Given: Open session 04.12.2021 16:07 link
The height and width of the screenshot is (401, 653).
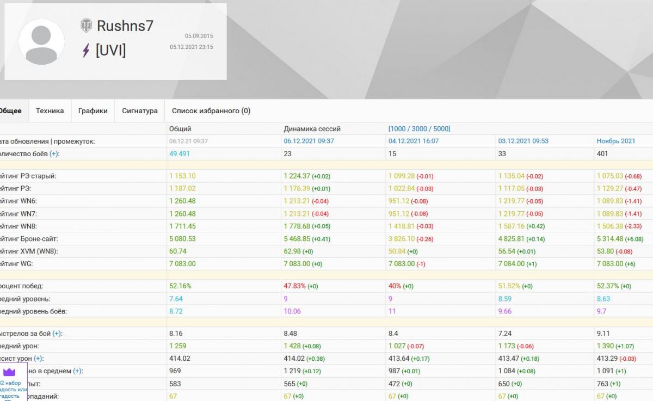Looking at the screenshot, I should point(413,141).
